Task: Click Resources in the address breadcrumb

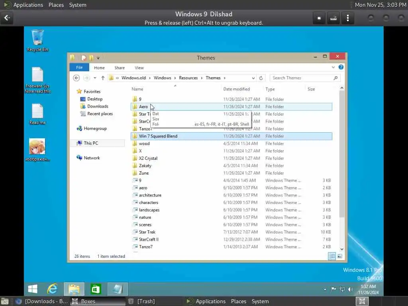Action: point(188,78)
